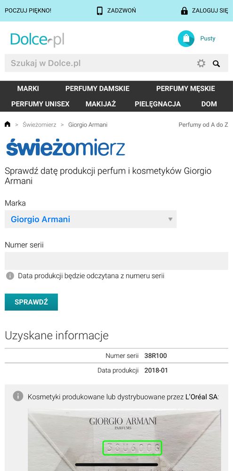This screenshot has height=471, width=233.
Task: Open Świeżomierz breadcrumb link
Action: point(39,124)
